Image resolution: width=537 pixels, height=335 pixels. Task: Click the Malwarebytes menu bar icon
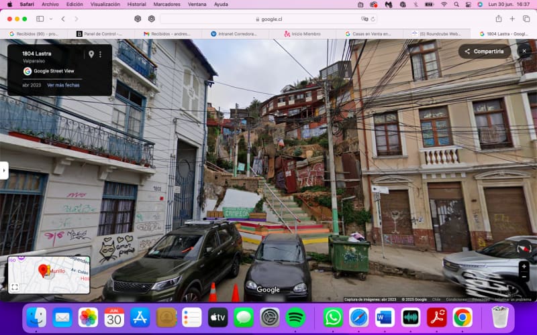pos(389,5)
